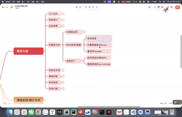Screen dimensions: 182x117
Task: Expand the 学完收获 node count circle
Action: click(63, 83)
